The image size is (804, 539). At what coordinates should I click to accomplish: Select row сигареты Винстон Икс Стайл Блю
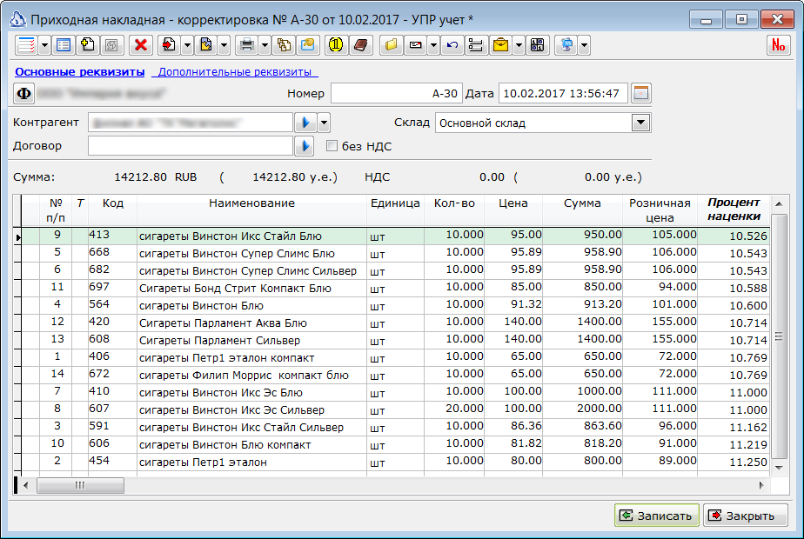(395, 236)
